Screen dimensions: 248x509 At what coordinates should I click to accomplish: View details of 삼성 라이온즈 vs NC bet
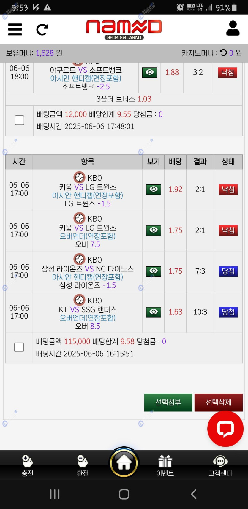pos(154,271)
